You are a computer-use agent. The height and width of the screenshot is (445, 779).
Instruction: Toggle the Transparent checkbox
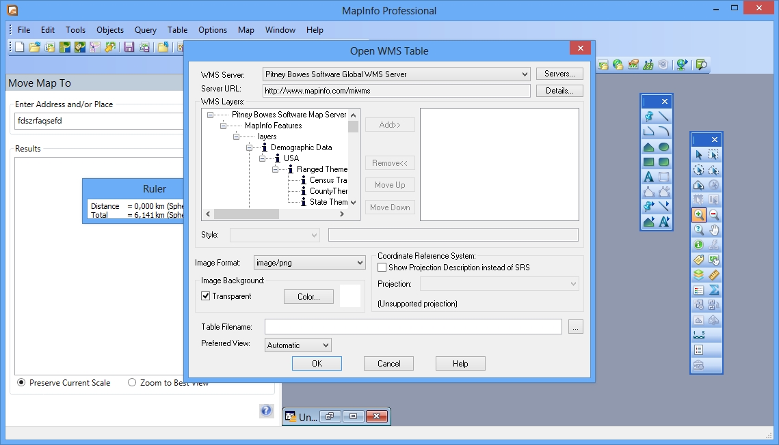point(205,296)
